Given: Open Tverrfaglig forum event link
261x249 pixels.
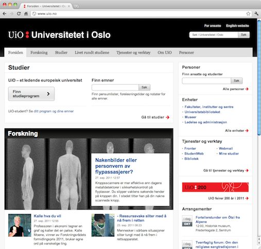Looking at the screenshot, I should [217, 245].
